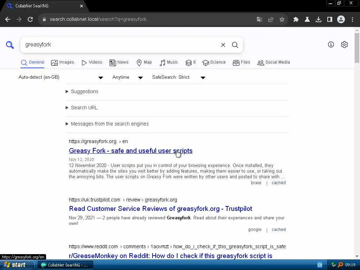Open SafeSearch Strict dropdown
This screenshot has width=360, height=270.
pos(178,77)
